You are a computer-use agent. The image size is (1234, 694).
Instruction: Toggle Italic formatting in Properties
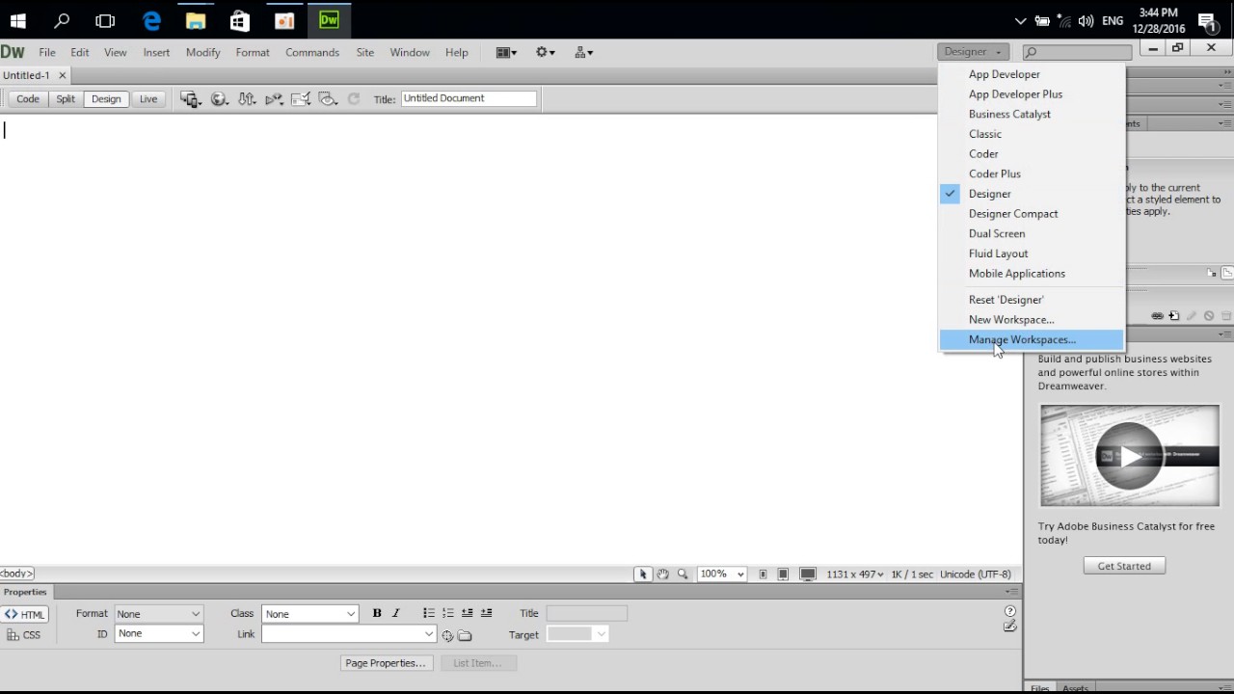click(395, 614)
